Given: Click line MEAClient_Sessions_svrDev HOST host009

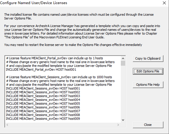Looking at the screenshot, I should (43, 119).
